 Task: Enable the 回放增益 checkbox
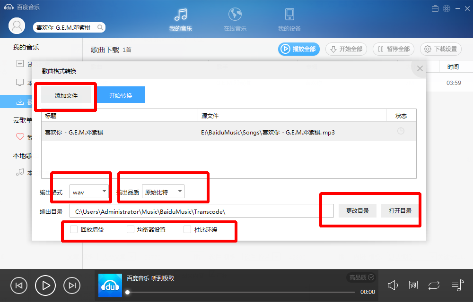pos(73,229)
